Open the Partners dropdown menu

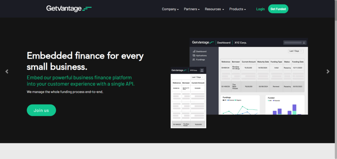[x=192, y=9]
